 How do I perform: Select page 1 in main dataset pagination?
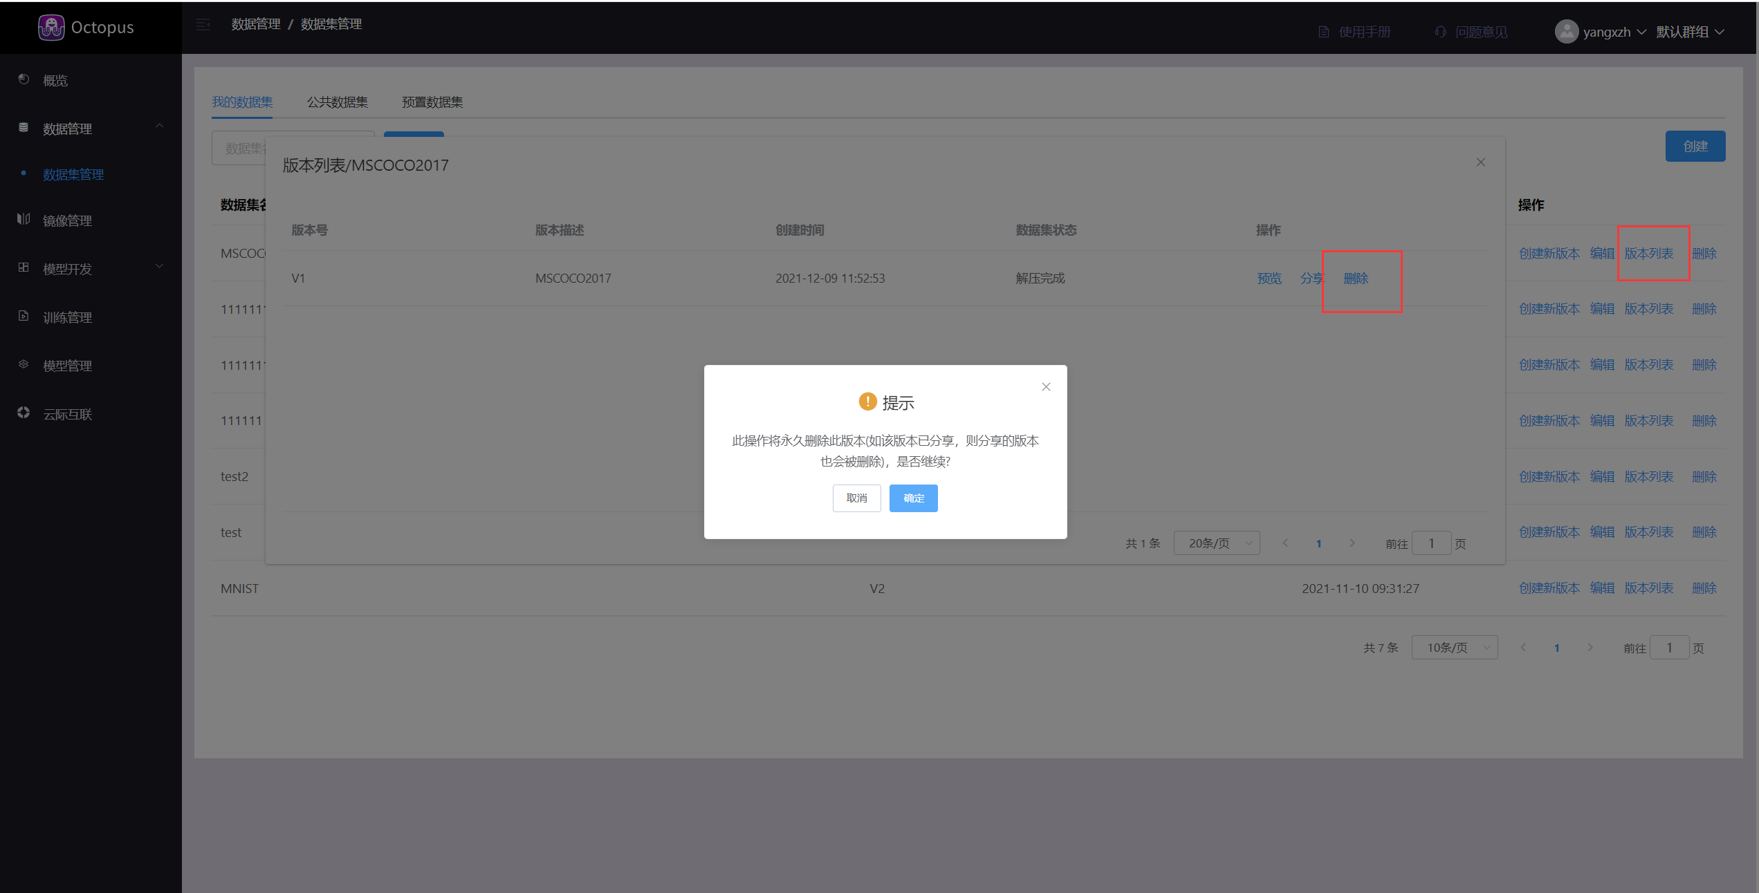tap(1557, 648)
